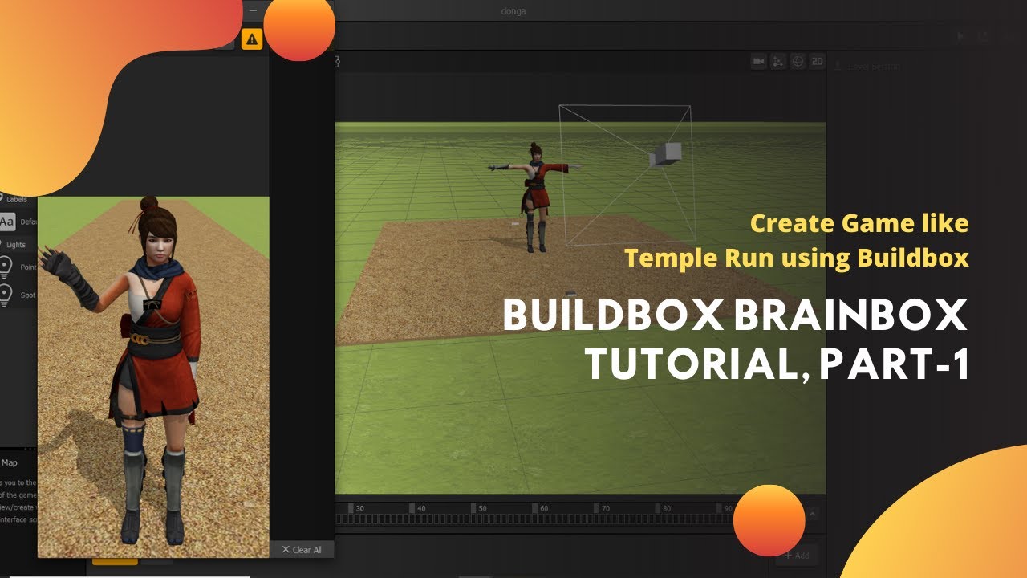Click the Lights section header
This screenshot has height=578, width=1027.
pyautogui.click(x=15, y=245)
